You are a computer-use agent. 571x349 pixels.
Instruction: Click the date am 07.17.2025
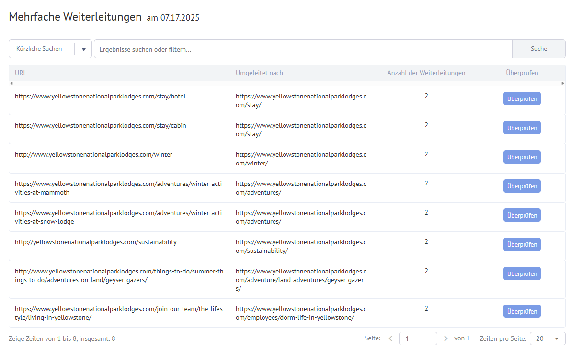(173, 17)
